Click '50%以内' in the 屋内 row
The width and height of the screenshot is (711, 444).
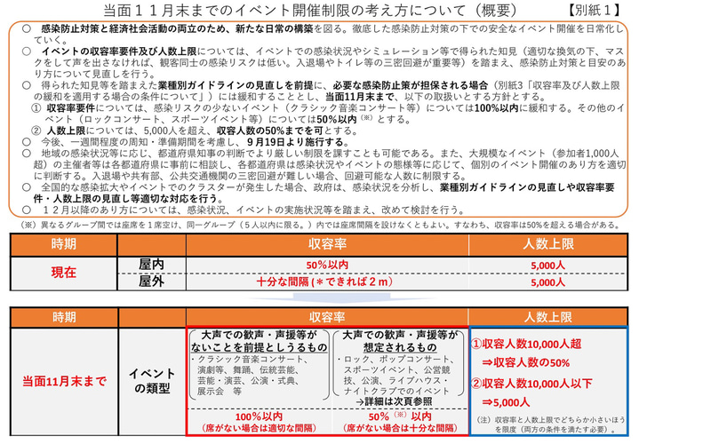pyautogui.click(x=327, y=265)
